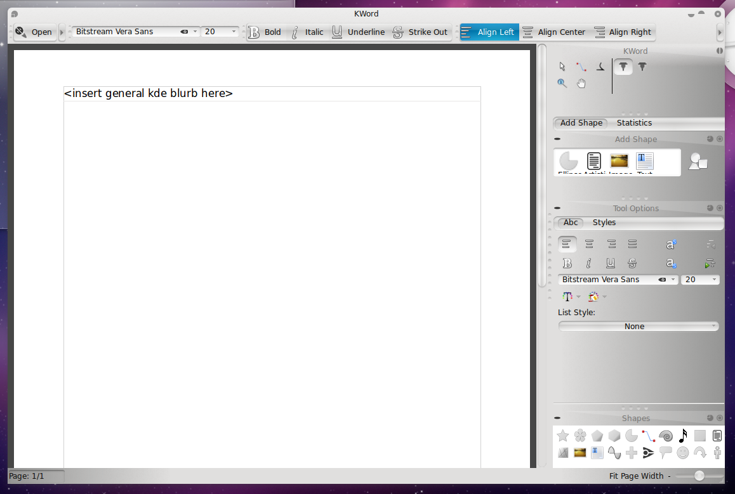735x494 pixels.
Task: Choose Ellipse in Add Shape list
Action: [569, 162]
